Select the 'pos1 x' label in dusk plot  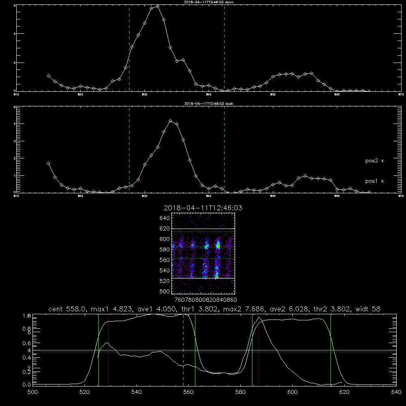click(x=374, y=181)
